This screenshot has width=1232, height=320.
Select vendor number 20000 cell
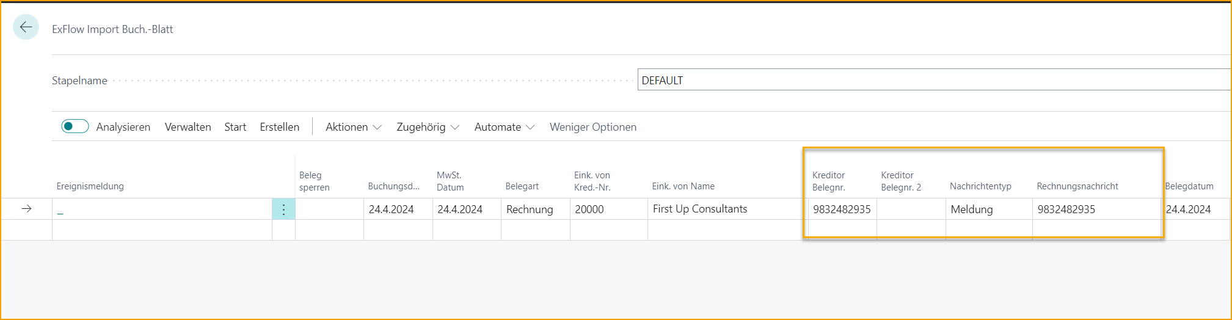[x=609, y=209]
